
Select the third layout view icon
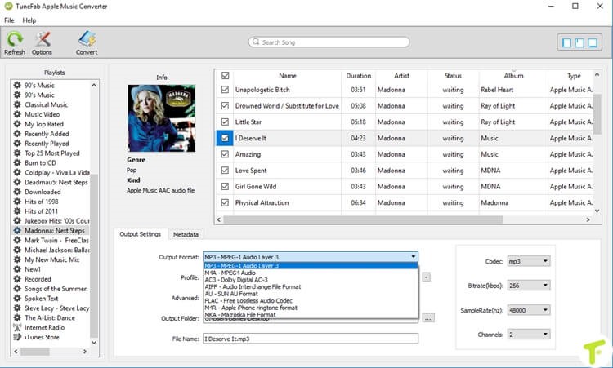pyautogui.click(x=593, y=42)
